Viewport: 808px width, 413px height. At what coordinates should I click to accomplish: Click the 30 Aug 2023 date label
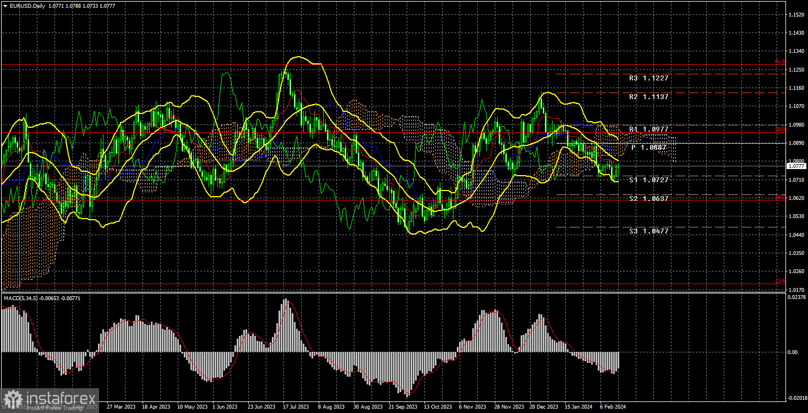(x=368, y=407)
